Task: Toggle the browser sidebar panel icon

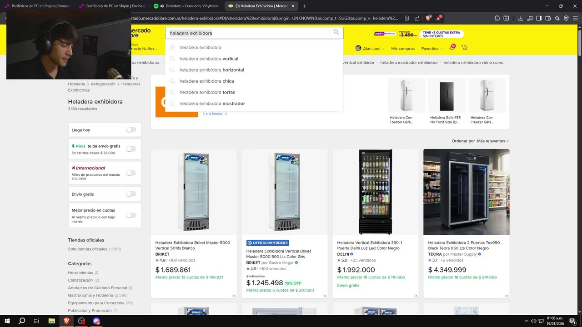Action: 539,18
